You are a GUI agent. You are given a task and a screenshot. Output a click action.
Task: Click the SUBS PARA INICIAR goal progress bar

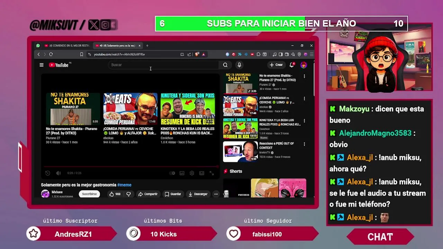click(x=281, y=24)
